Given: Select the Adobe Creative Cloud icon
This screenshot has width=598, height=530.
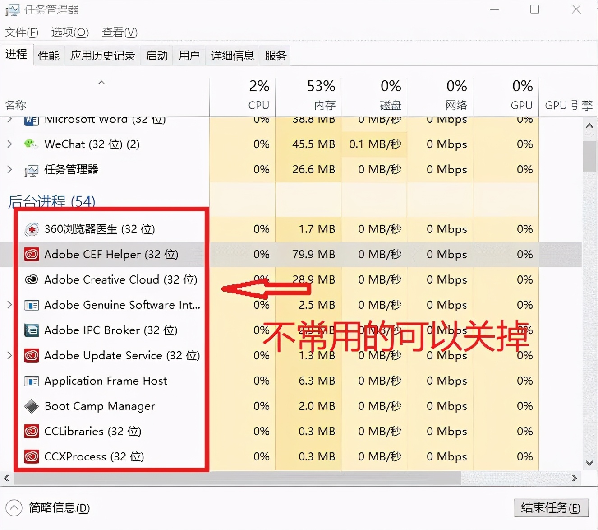Looking at the screenshot, I should [31, 279].
